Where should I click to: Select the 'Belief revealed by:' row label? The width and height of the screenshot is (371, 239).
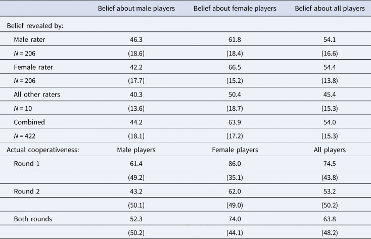35,26
